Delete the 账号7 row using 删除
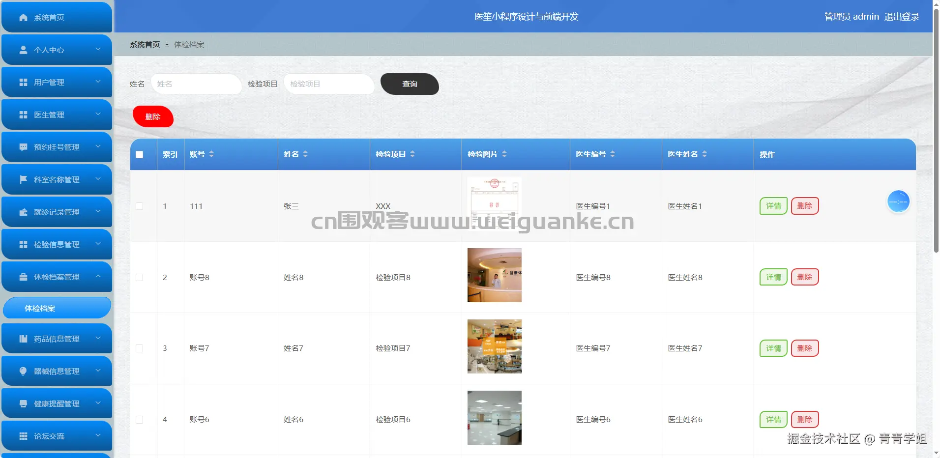The image size is (940, 458). pyautogui.click(x=805, y=348)
